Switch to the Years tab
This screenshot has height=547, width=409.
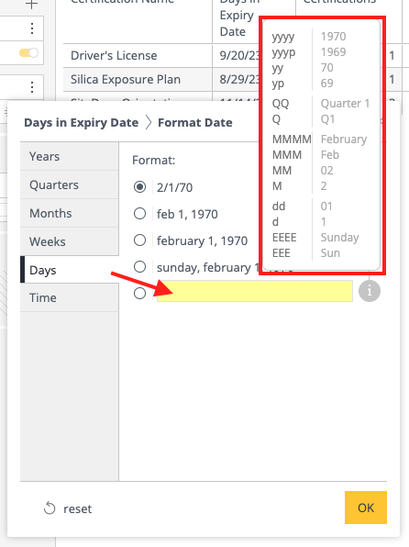[70, 156]
